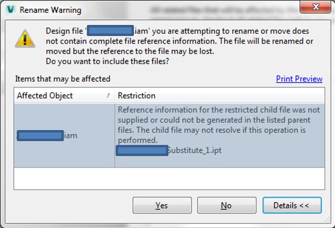Sort by the Restriction column header
Screen dimensions: 335x228
(137, 96)
